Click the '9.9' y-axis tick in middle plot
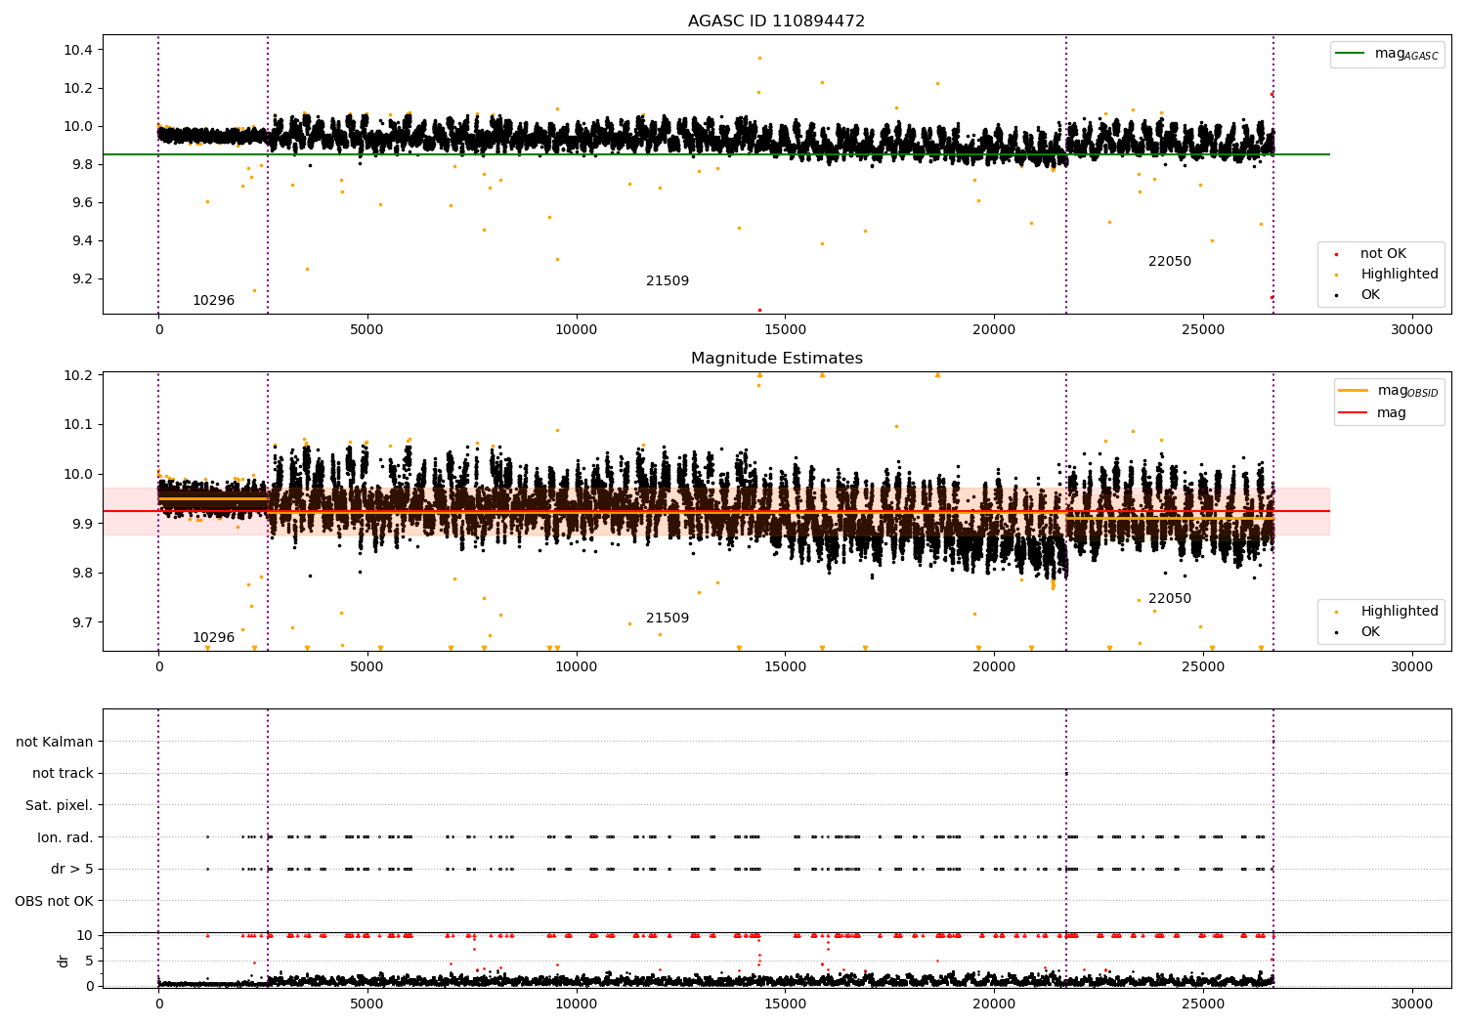The height and width of the screenshot is (1026, 1466). (x=82, y=524)
